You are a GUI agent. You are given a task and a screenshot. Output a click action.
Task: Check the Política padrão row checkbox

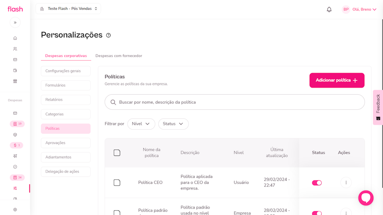(x=117, y=212)
